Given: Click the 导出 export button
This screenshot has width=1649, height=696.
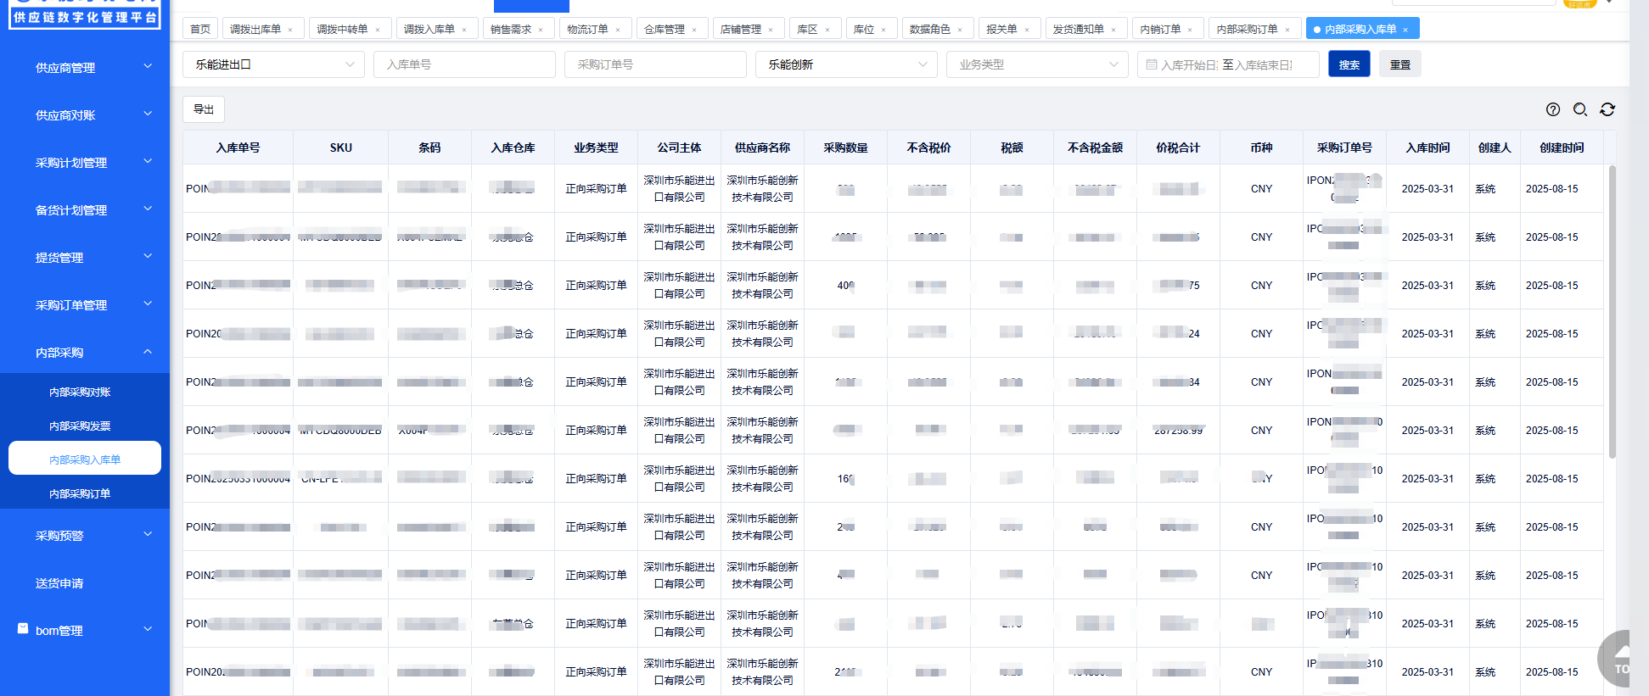Looking at the screenshot, I should coord(204,109).
